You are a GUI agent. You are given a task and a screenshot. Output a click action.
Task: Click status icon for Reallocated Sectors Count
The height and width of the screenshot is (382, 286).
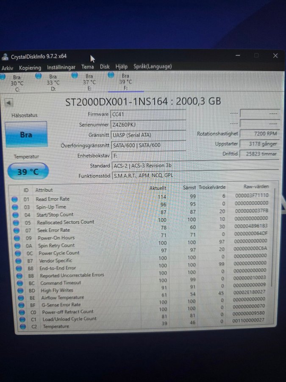(16, 222)
